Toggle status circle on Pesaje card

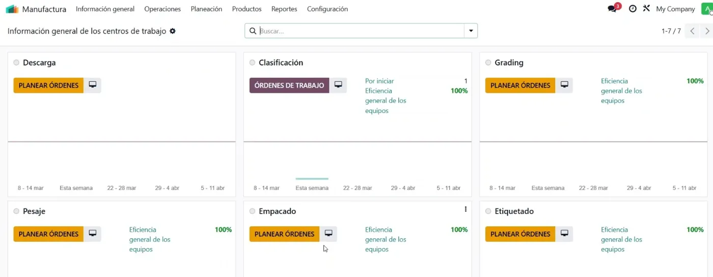(16, 211)
